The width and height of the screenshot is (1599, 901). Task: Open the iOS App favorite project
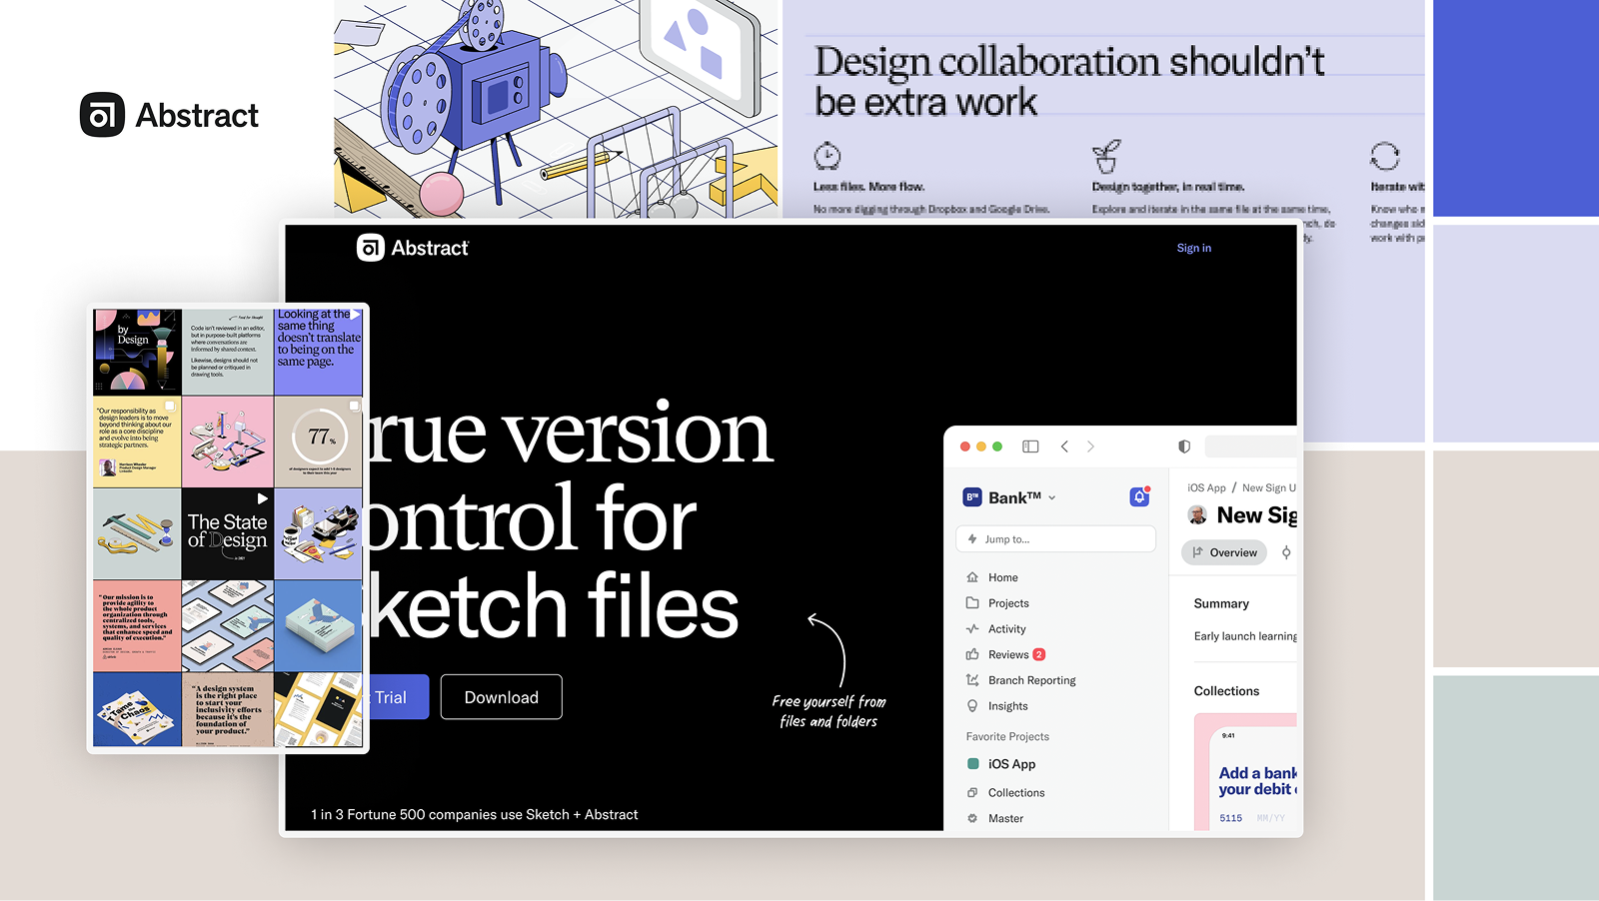1011,764
